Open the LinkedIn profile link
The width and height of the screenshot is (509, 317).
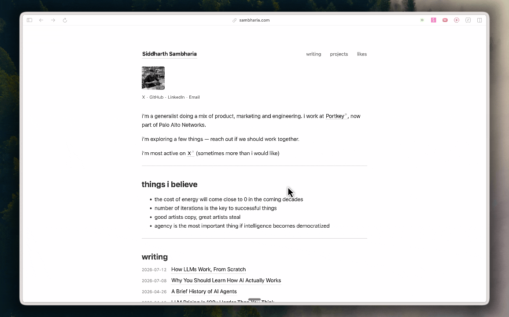coord(176,97)
